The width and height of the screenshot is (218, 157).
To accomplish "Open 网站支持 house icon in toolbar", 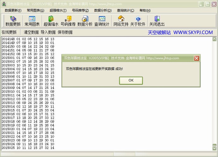I will pos(121,21).
